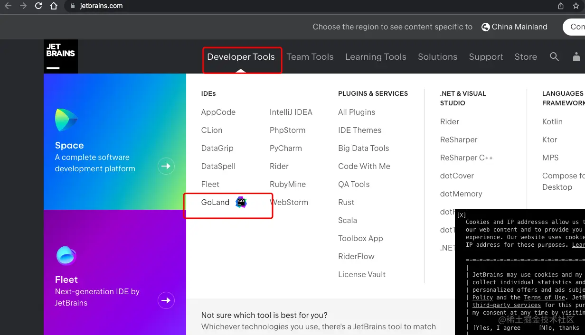Click the AppCode link
The width and height of the screenshot is (585, 335).
tap(218, 112)
